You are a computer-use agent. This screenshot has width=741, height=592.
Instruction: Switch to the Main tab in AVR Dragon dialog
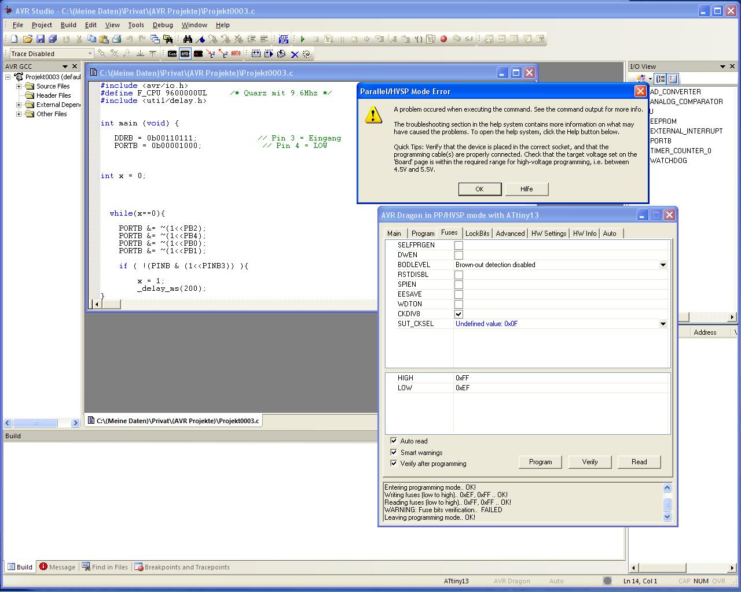click(394, 234)
